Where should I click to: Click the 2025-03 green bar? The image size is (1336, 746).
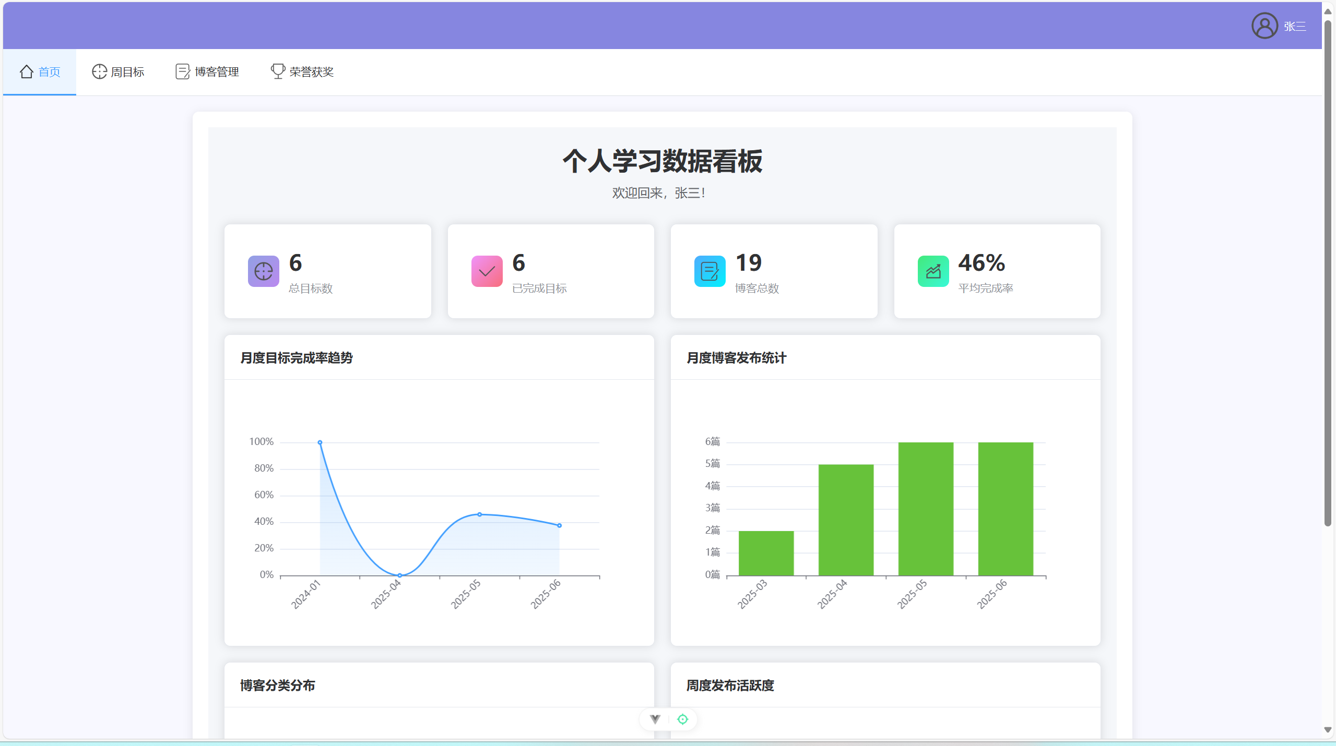point(766,553)
